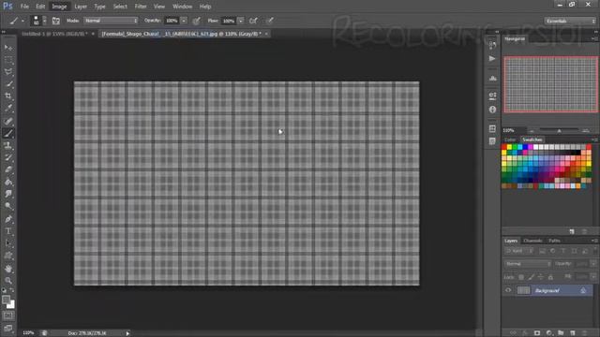Select the Paint Bucket tool

[8, 183]
